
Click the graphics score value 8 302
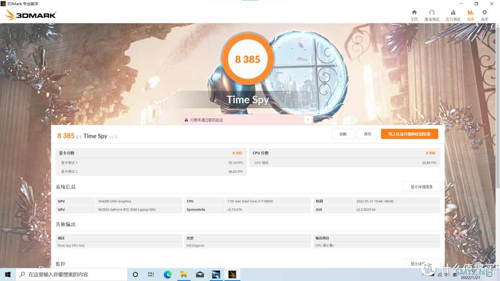[237, 153]
